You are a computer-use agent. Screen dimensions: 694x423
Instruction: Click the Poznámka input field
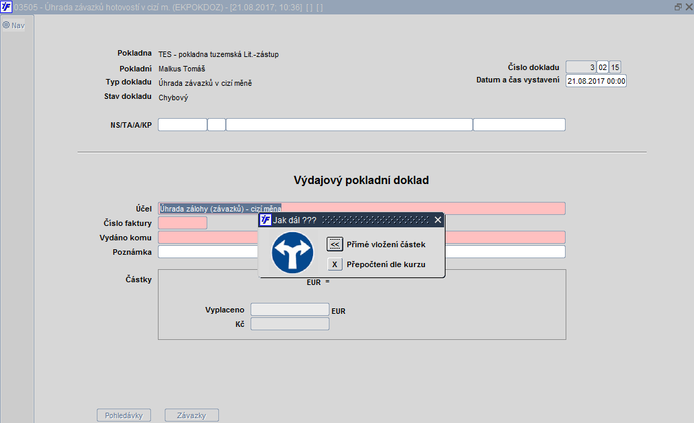(362, 251)
